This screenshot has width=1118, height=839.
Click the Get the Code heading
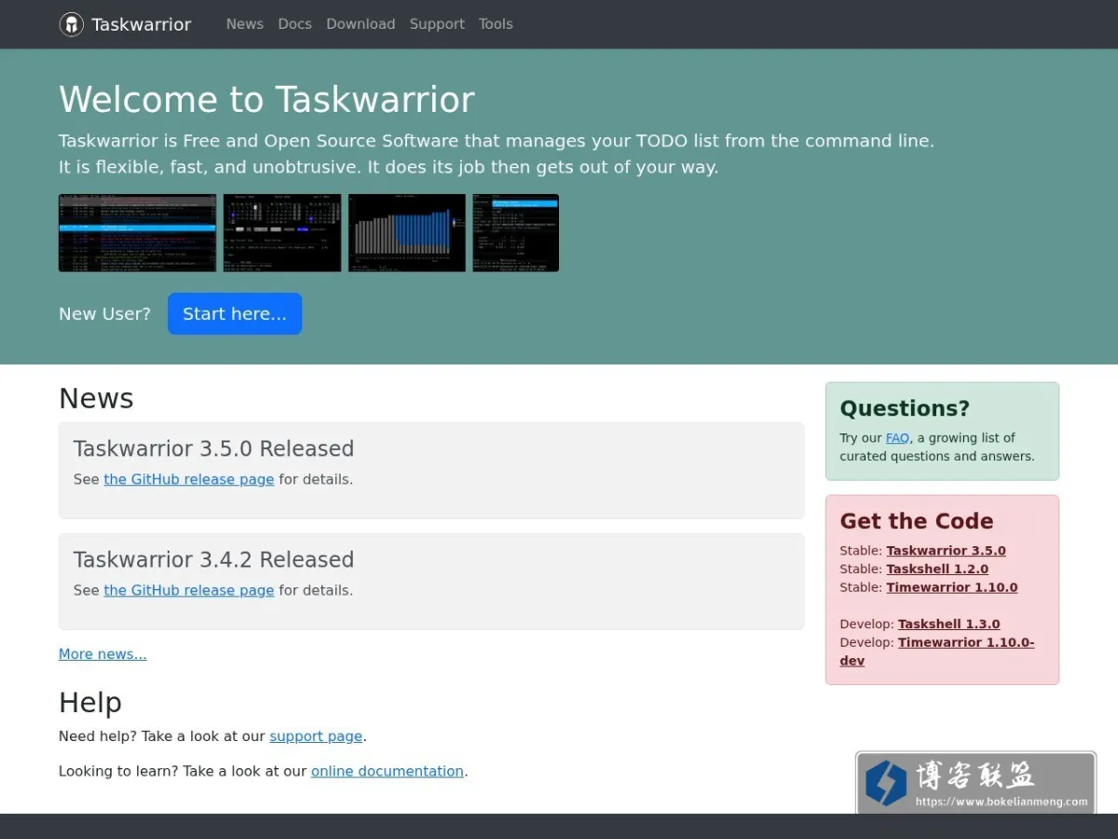(x=917, y=521)
